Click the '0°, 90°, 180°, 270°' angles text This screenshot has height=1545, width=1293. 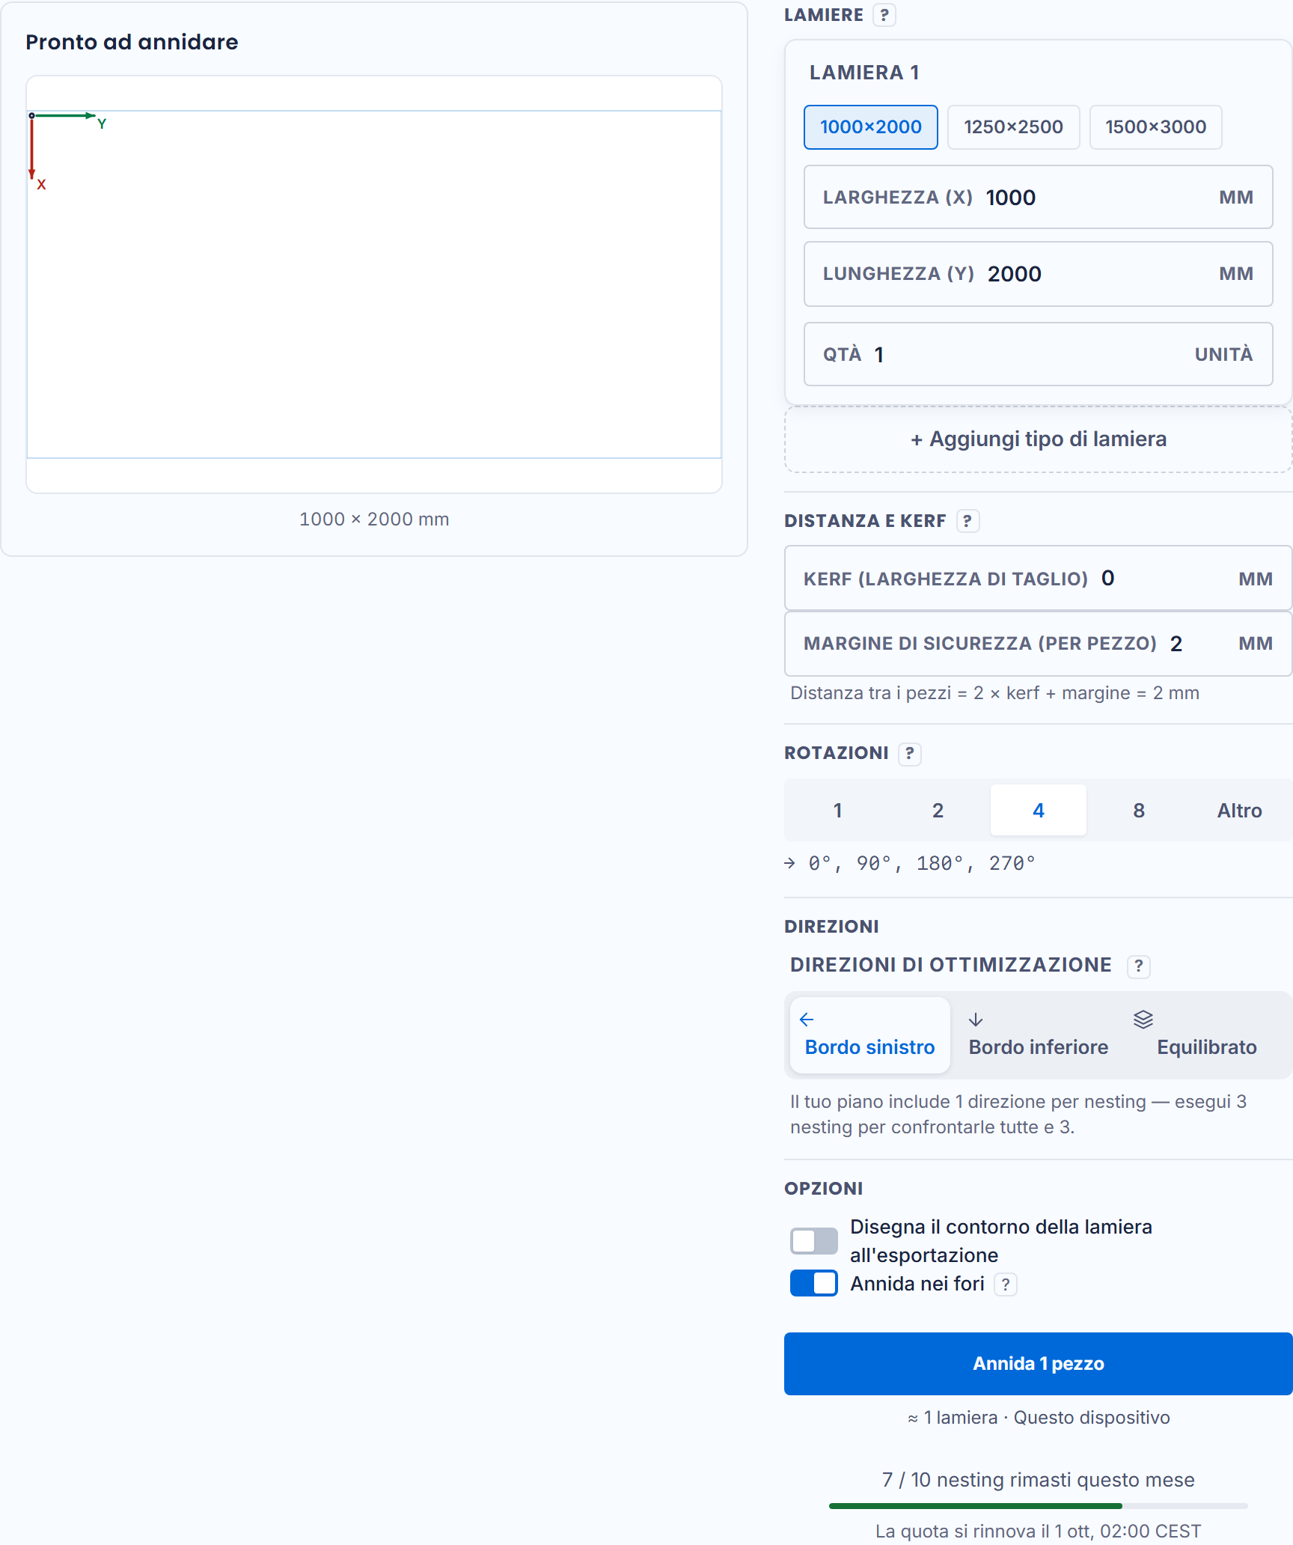click(x=922, y=863)
